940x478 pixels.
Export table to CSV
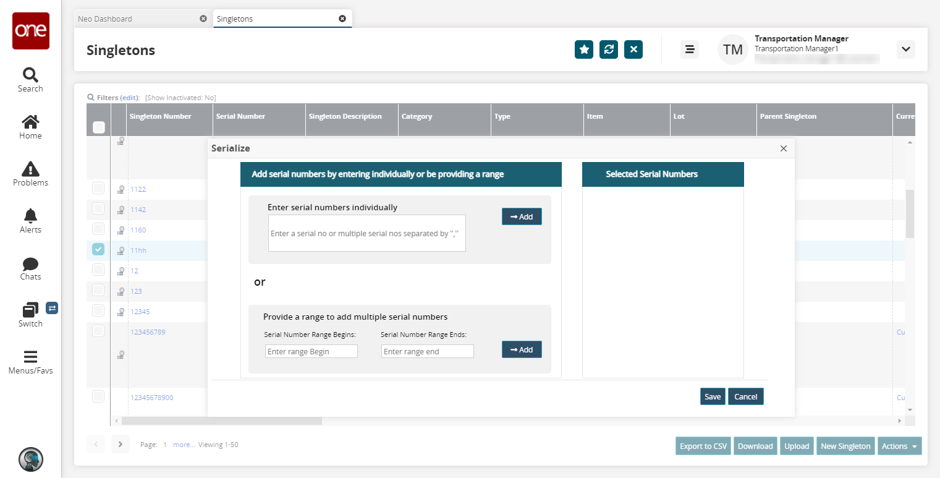(x=703, y=446)
